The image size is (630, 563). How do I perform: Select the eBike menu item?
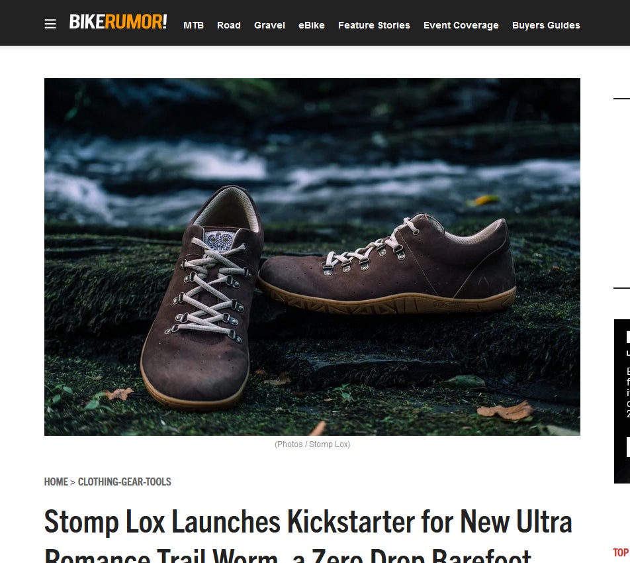(312, 25)
